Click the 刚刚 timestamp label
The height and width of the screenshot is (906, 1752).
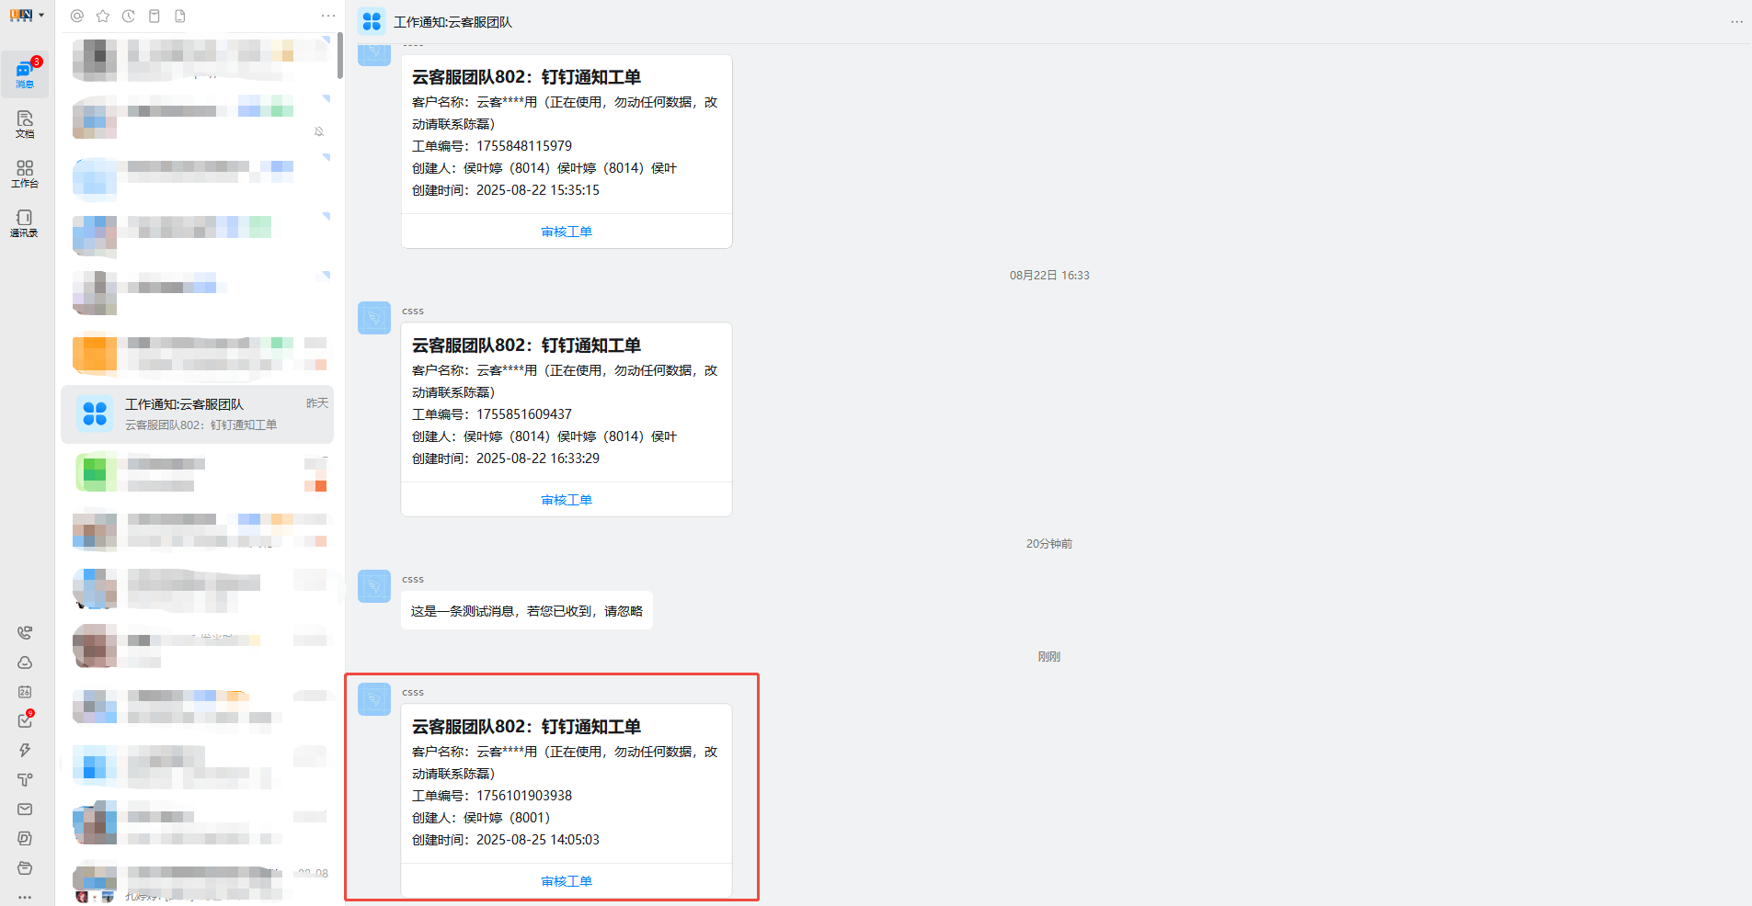[1049, 657]
